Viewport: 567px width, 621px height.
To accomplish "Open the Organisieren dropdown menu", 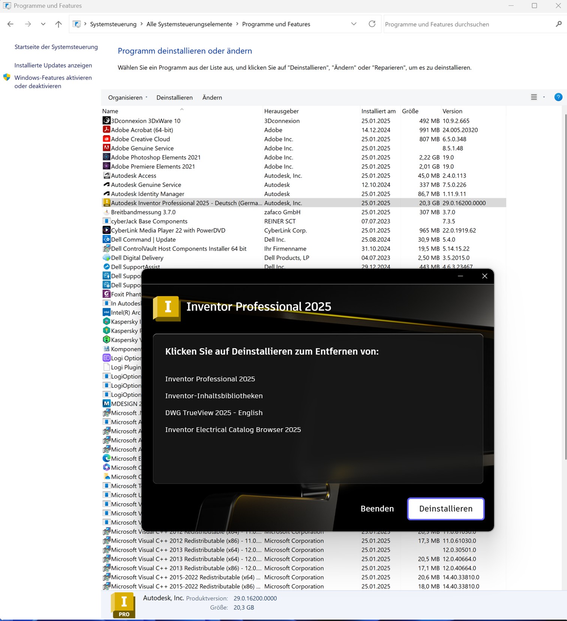I will coord(127,97).
